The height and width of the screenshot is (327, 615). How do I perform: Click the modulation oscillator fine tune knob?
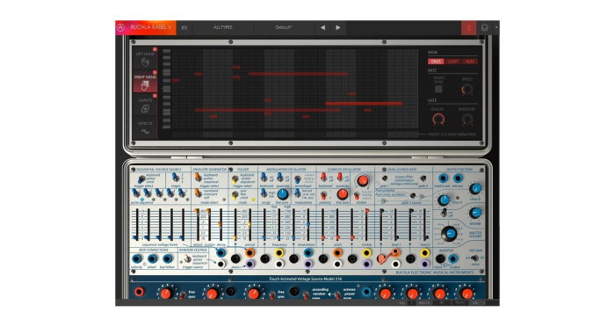[282, 194]
